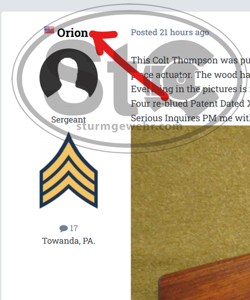
Task: Click the sturmgewehr.com watermark text
Action: [x=129, y=126]
